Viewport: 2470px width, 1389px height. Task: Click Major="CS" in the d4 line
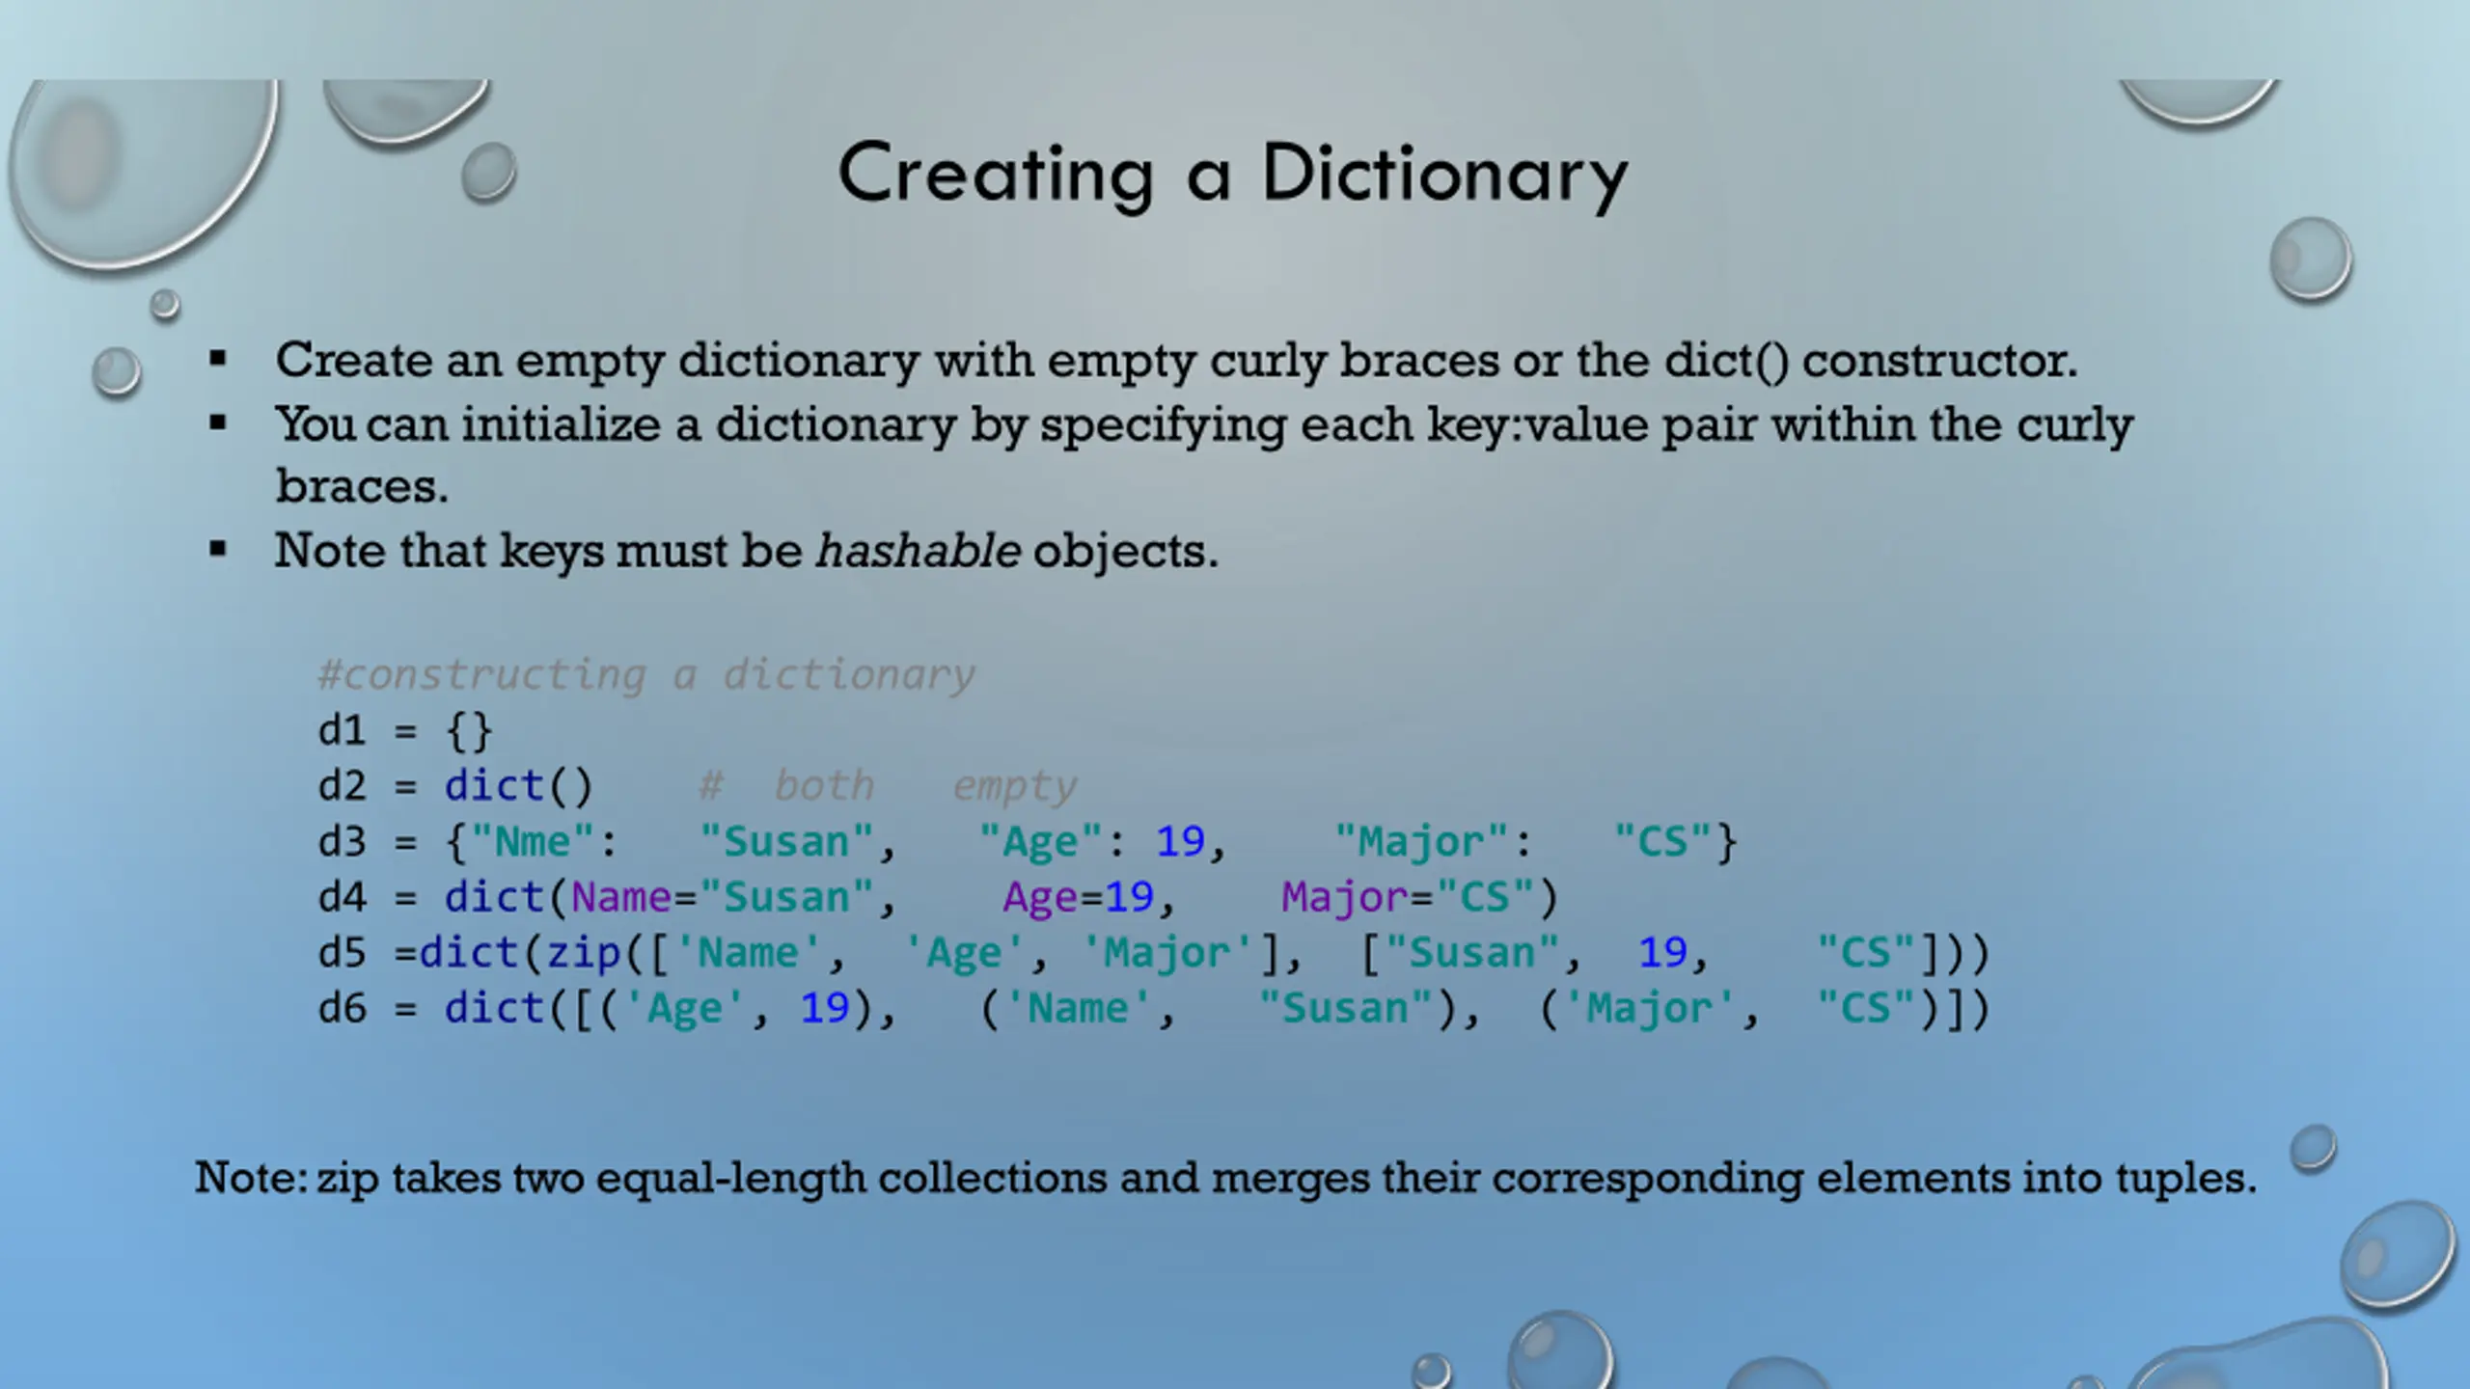1408,897
